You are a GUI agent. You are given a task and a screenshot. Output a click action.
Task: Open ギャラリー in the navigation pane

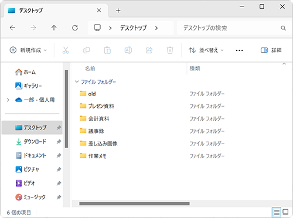(x=29, y=86)
